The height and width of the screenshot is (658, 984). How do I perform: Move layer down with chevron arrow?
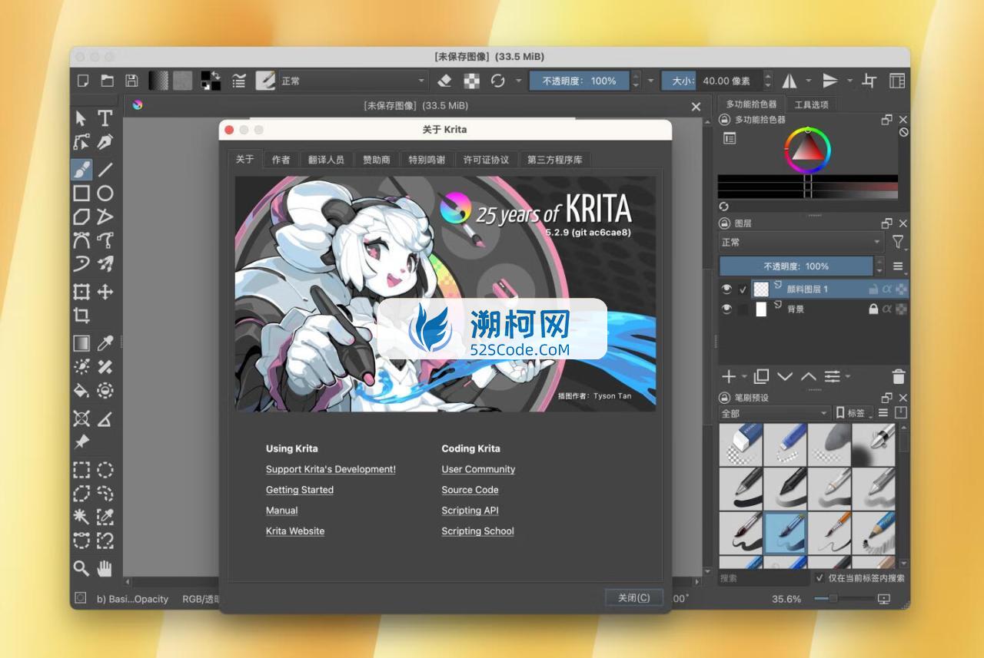pyautogui.click(x=785, y=376)
